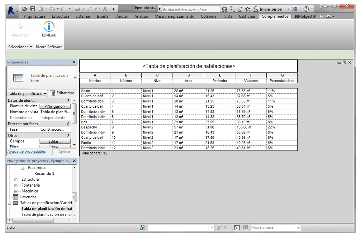Open file using the folder icon
Viewport: 361px width, 237px height.
25,9
